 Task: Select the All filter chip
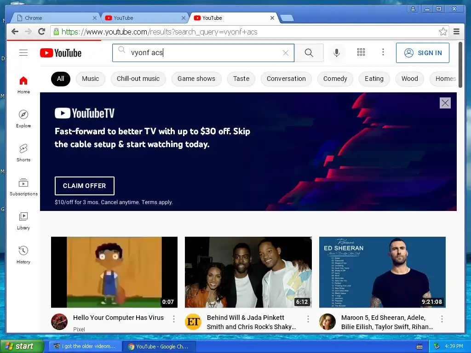(x=61, y=79)
